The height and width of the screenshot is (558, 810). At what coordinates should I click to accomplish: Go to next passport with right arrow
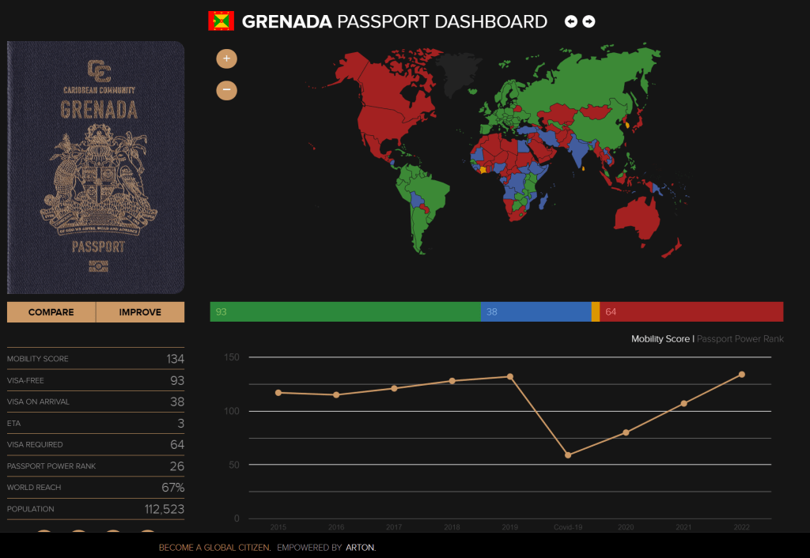[x=589, y=21]
